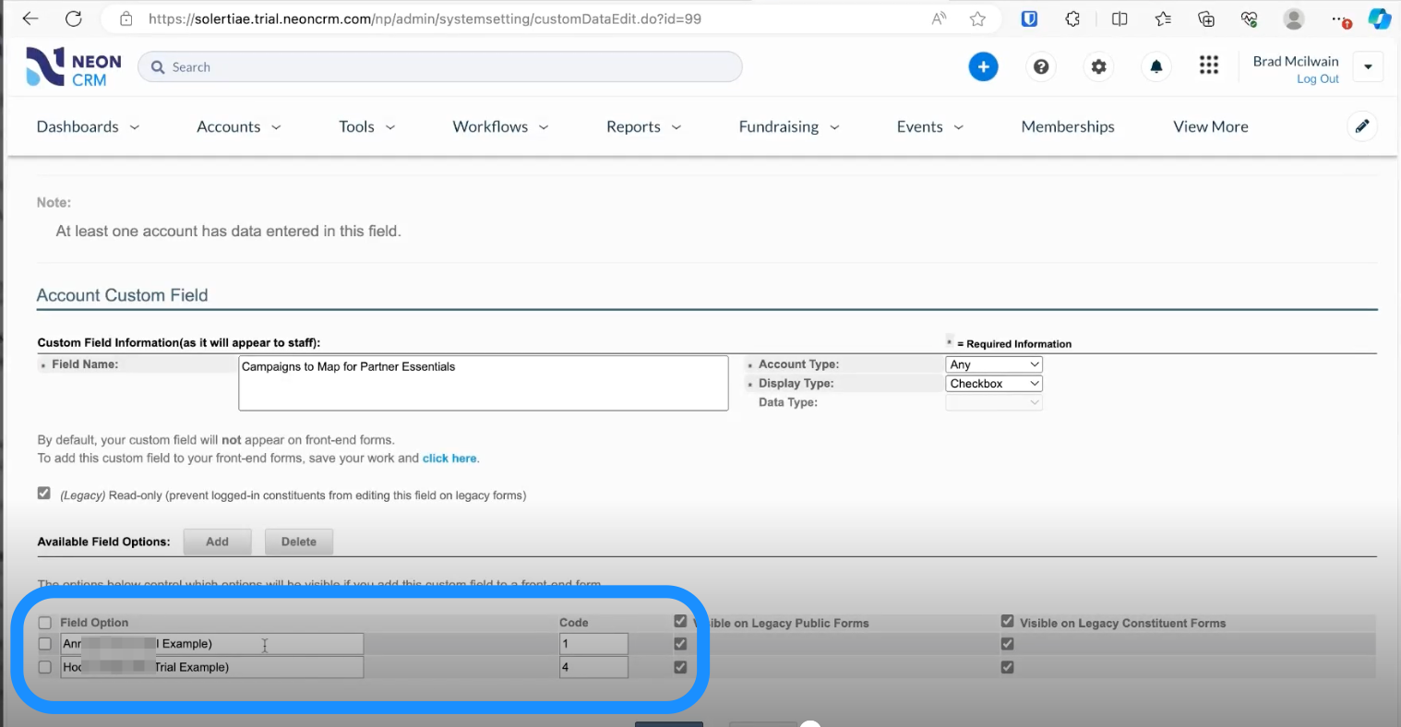View site info lock icon
The width and height of the screenshot is (1401, 727).
(x=126, y=18)
